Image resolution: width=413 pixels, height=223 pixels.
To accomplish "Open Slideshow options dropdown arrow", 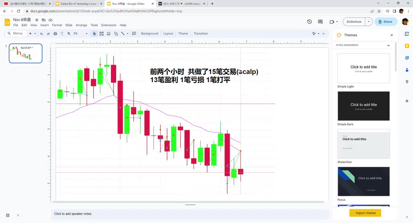I will coord(368,22).
